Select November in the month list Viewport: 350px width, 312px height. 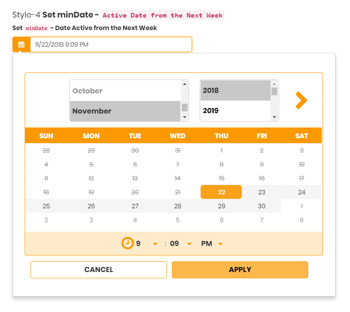pos(92,111)
